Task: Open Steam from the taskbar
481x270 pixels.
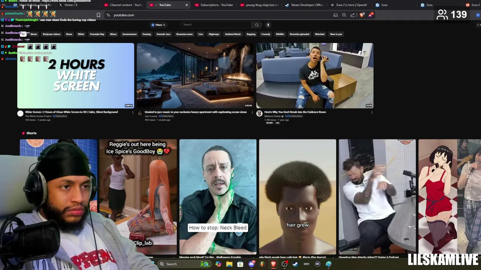Action: 295,264
